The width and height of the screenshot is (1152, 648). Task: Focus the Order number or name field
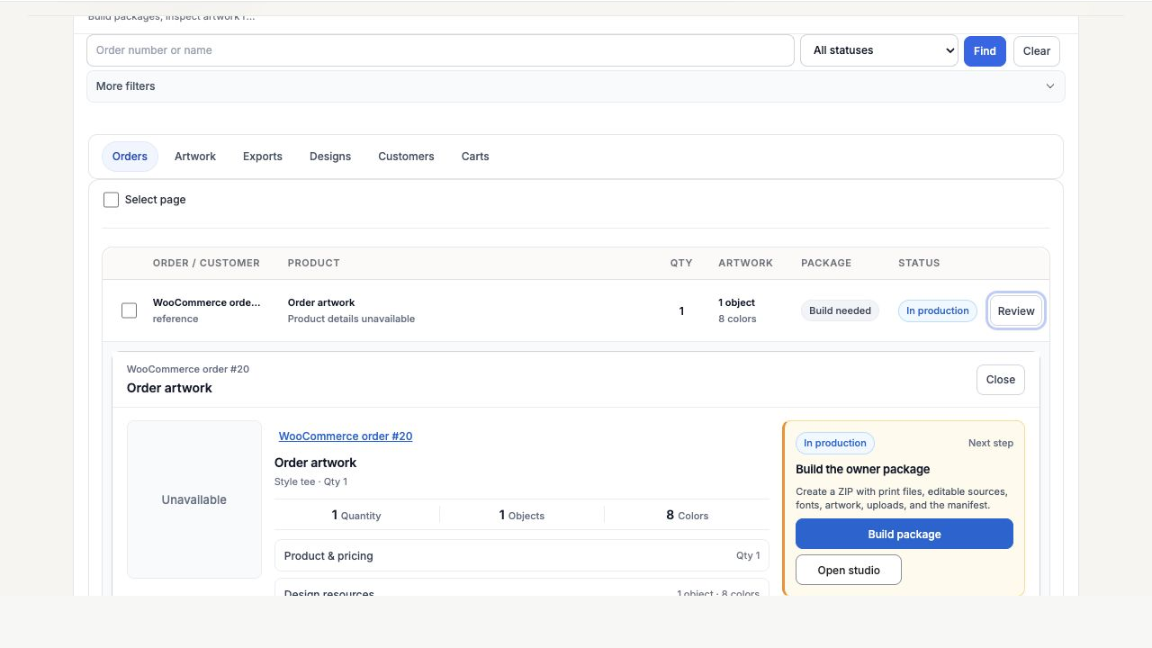click(x=440, y=50)
